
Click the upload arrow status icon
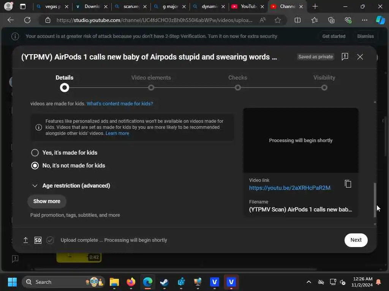pyautogui.click(x=25, y=240)
